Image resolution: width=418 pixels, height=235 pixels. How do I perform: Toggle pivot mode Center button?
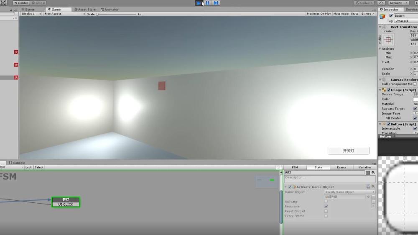[x=21, y=3]
